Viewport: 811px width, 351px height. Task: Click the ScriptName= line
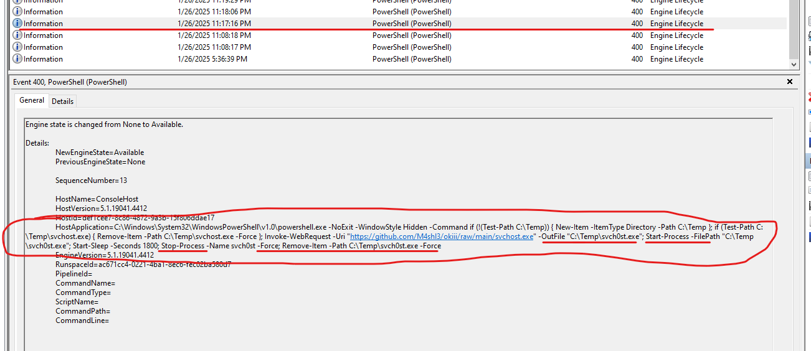[x=77, y=302]
